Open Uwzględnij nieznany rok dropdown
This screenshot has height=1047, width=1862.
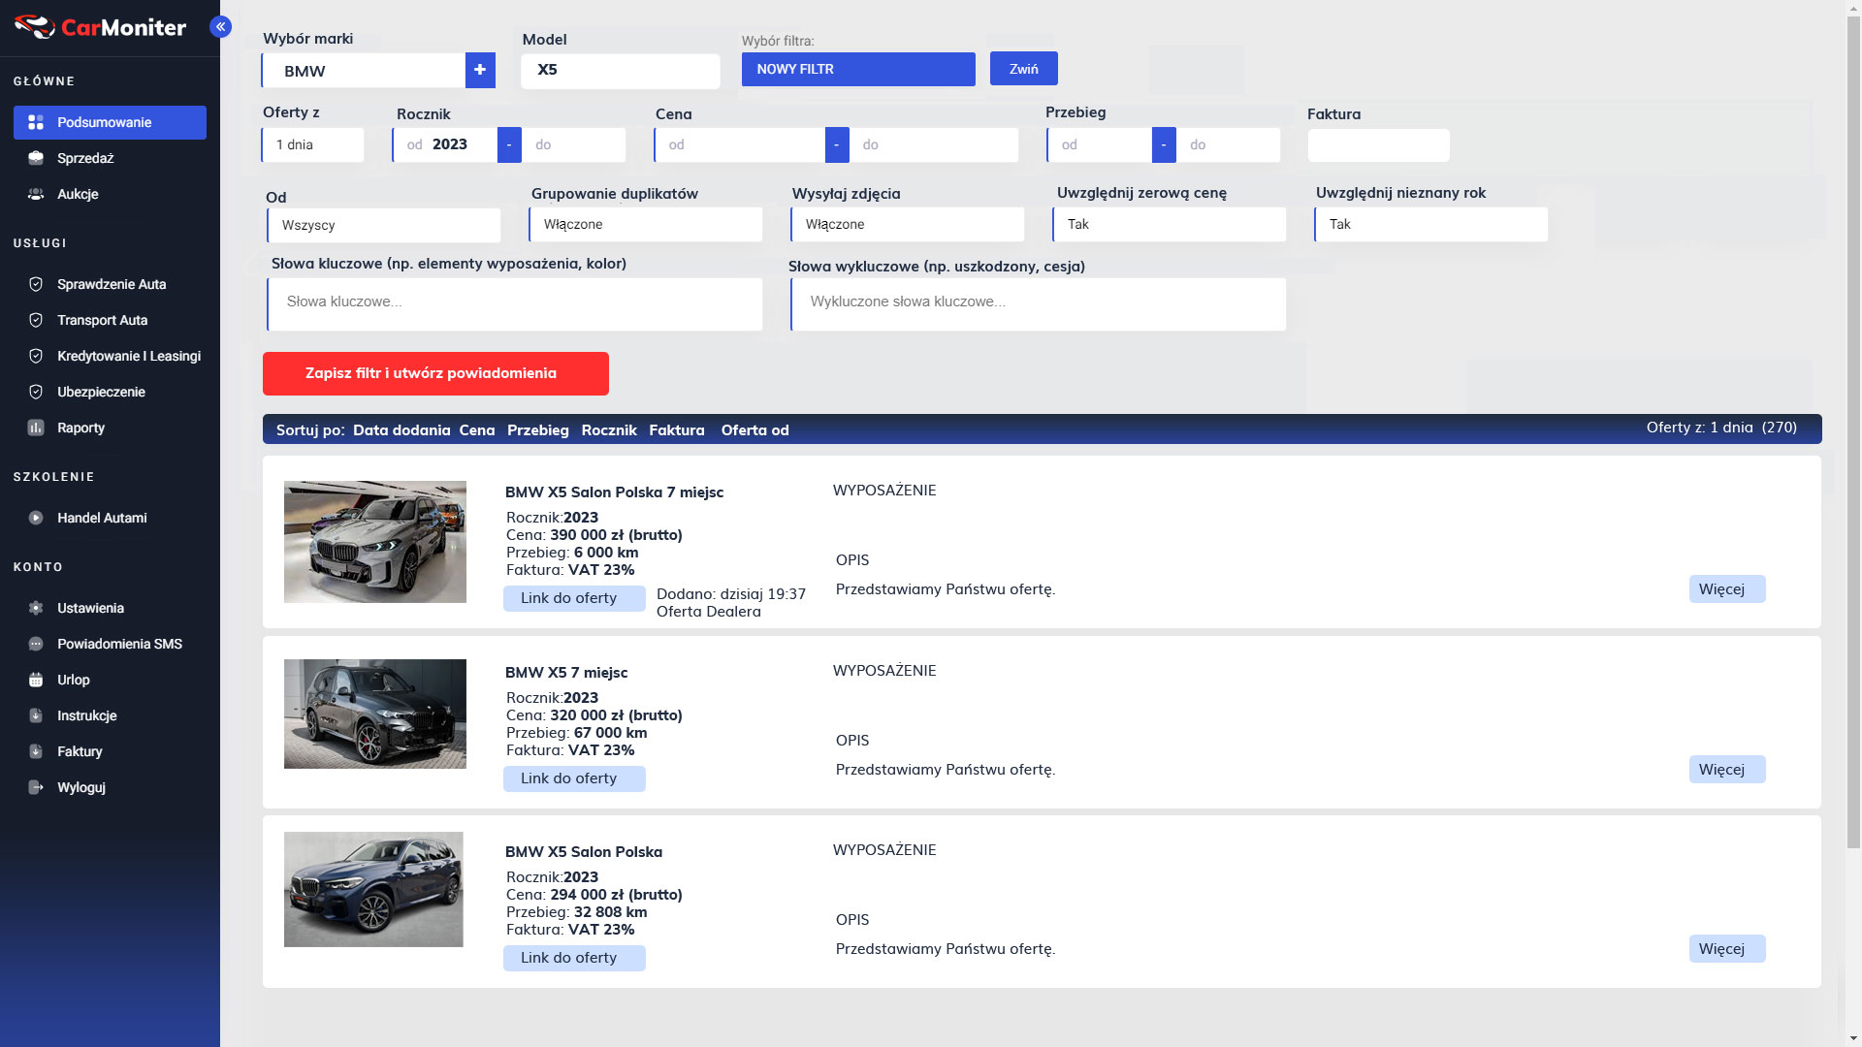click(1431, 224)
